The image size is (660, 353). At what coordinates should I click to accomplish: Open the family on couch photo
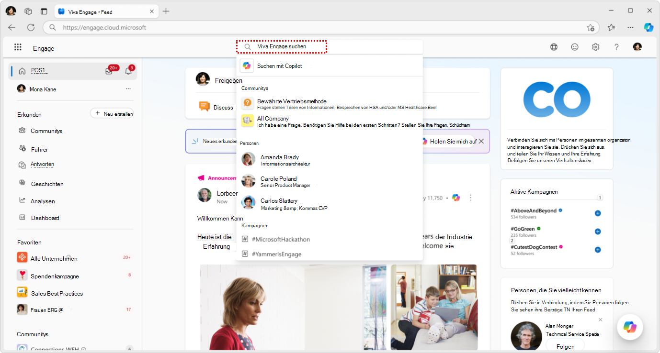434,308
